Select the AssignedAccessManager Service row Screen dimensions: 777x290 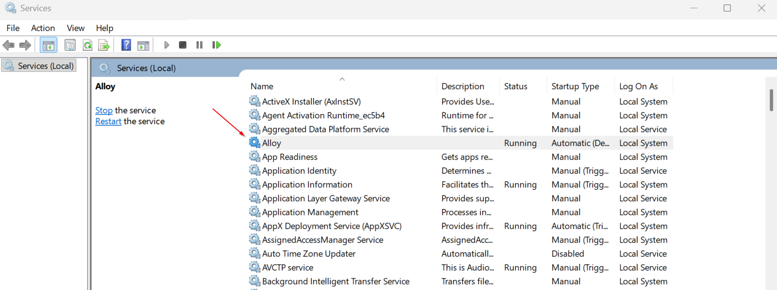point(460,240)
